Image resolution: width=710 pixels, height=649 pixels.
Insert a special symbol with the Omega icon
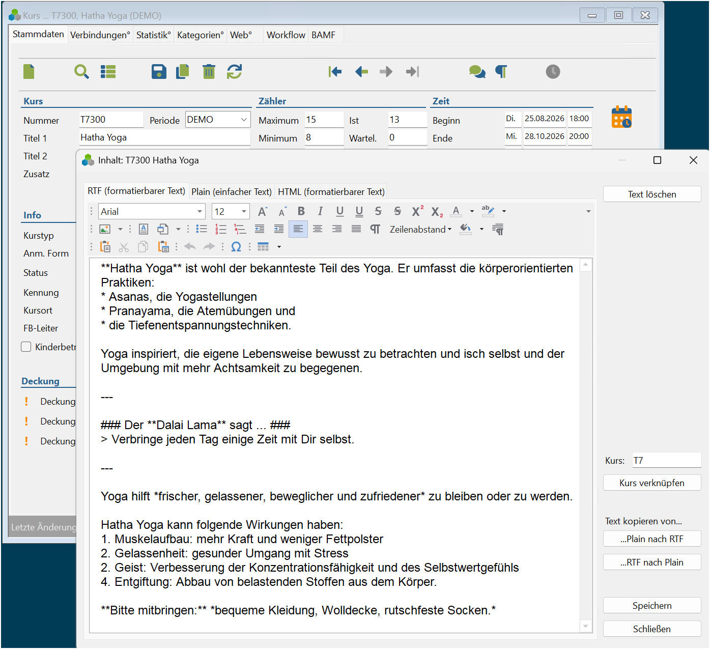[236, 247]
